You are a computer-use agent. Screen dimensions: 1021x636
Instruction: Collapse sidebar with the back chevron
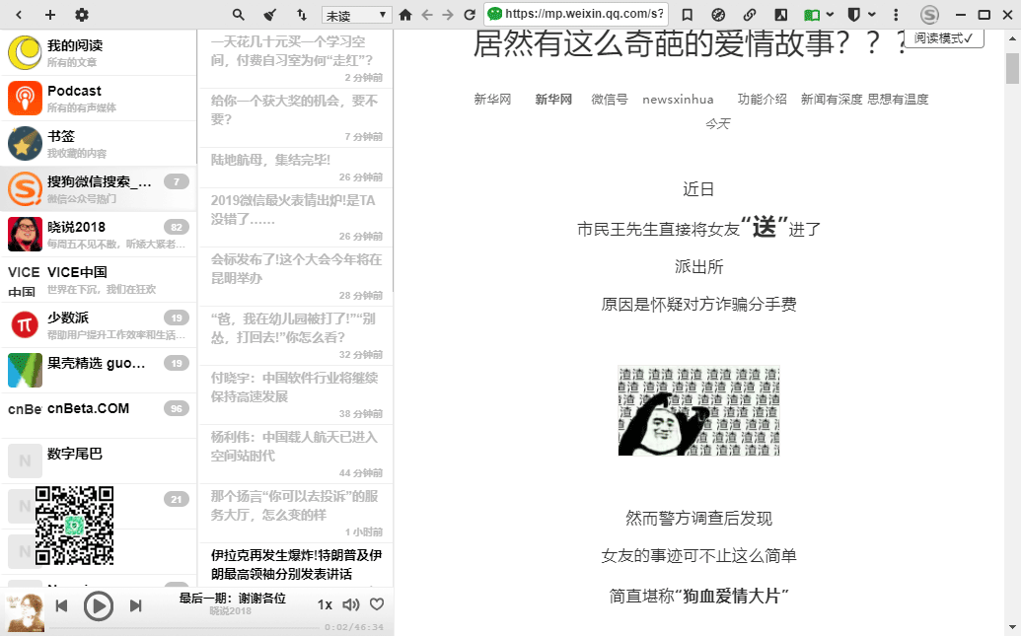tap(19, 15)
